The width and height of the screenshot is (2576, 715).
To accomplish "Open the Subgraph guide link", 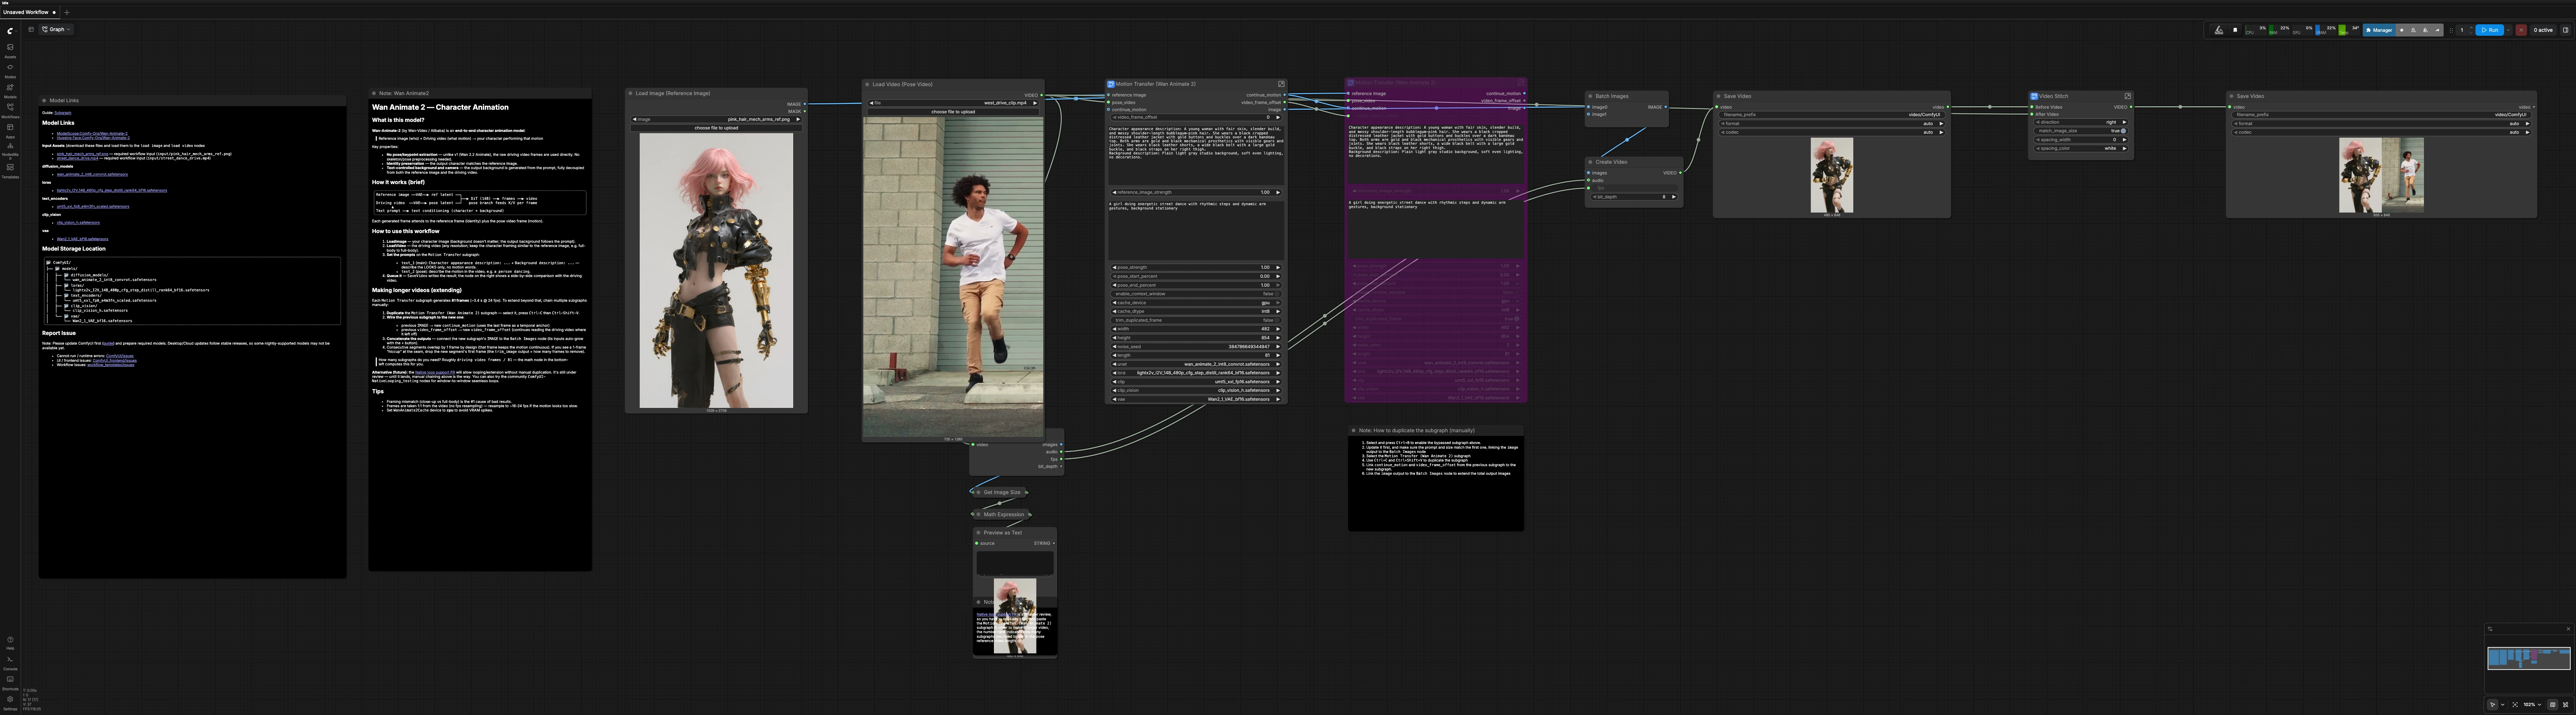I will coord(63,113).
